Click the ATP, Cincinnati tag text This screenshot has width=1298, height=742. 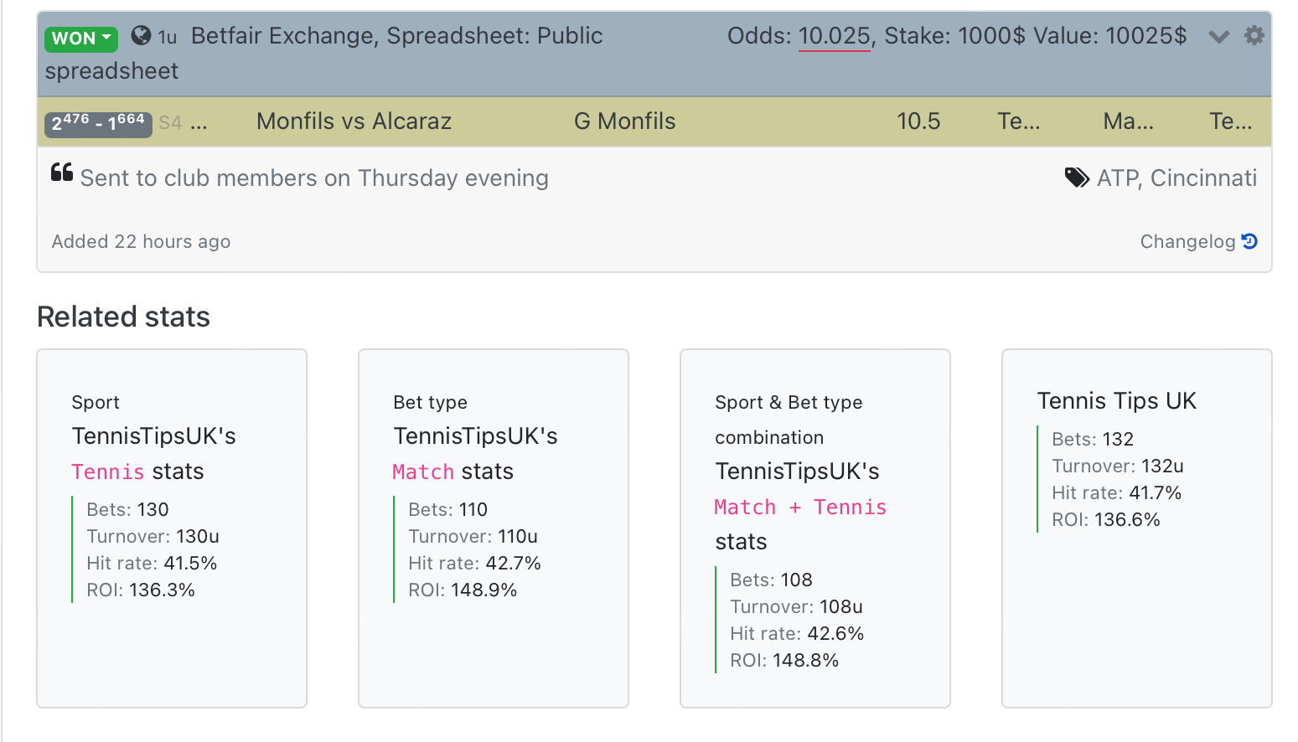click(x=1176, y=178)
